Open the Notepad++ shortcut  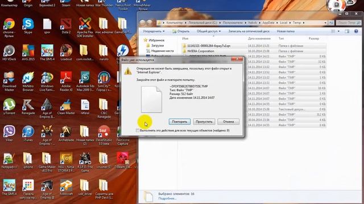pos(9,160)
